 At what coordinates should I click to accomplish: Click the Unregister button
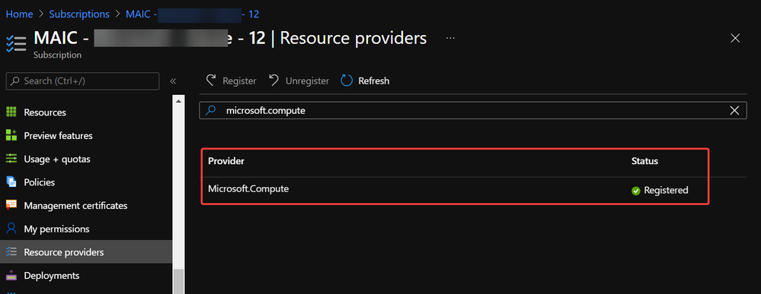click(299, 81)
